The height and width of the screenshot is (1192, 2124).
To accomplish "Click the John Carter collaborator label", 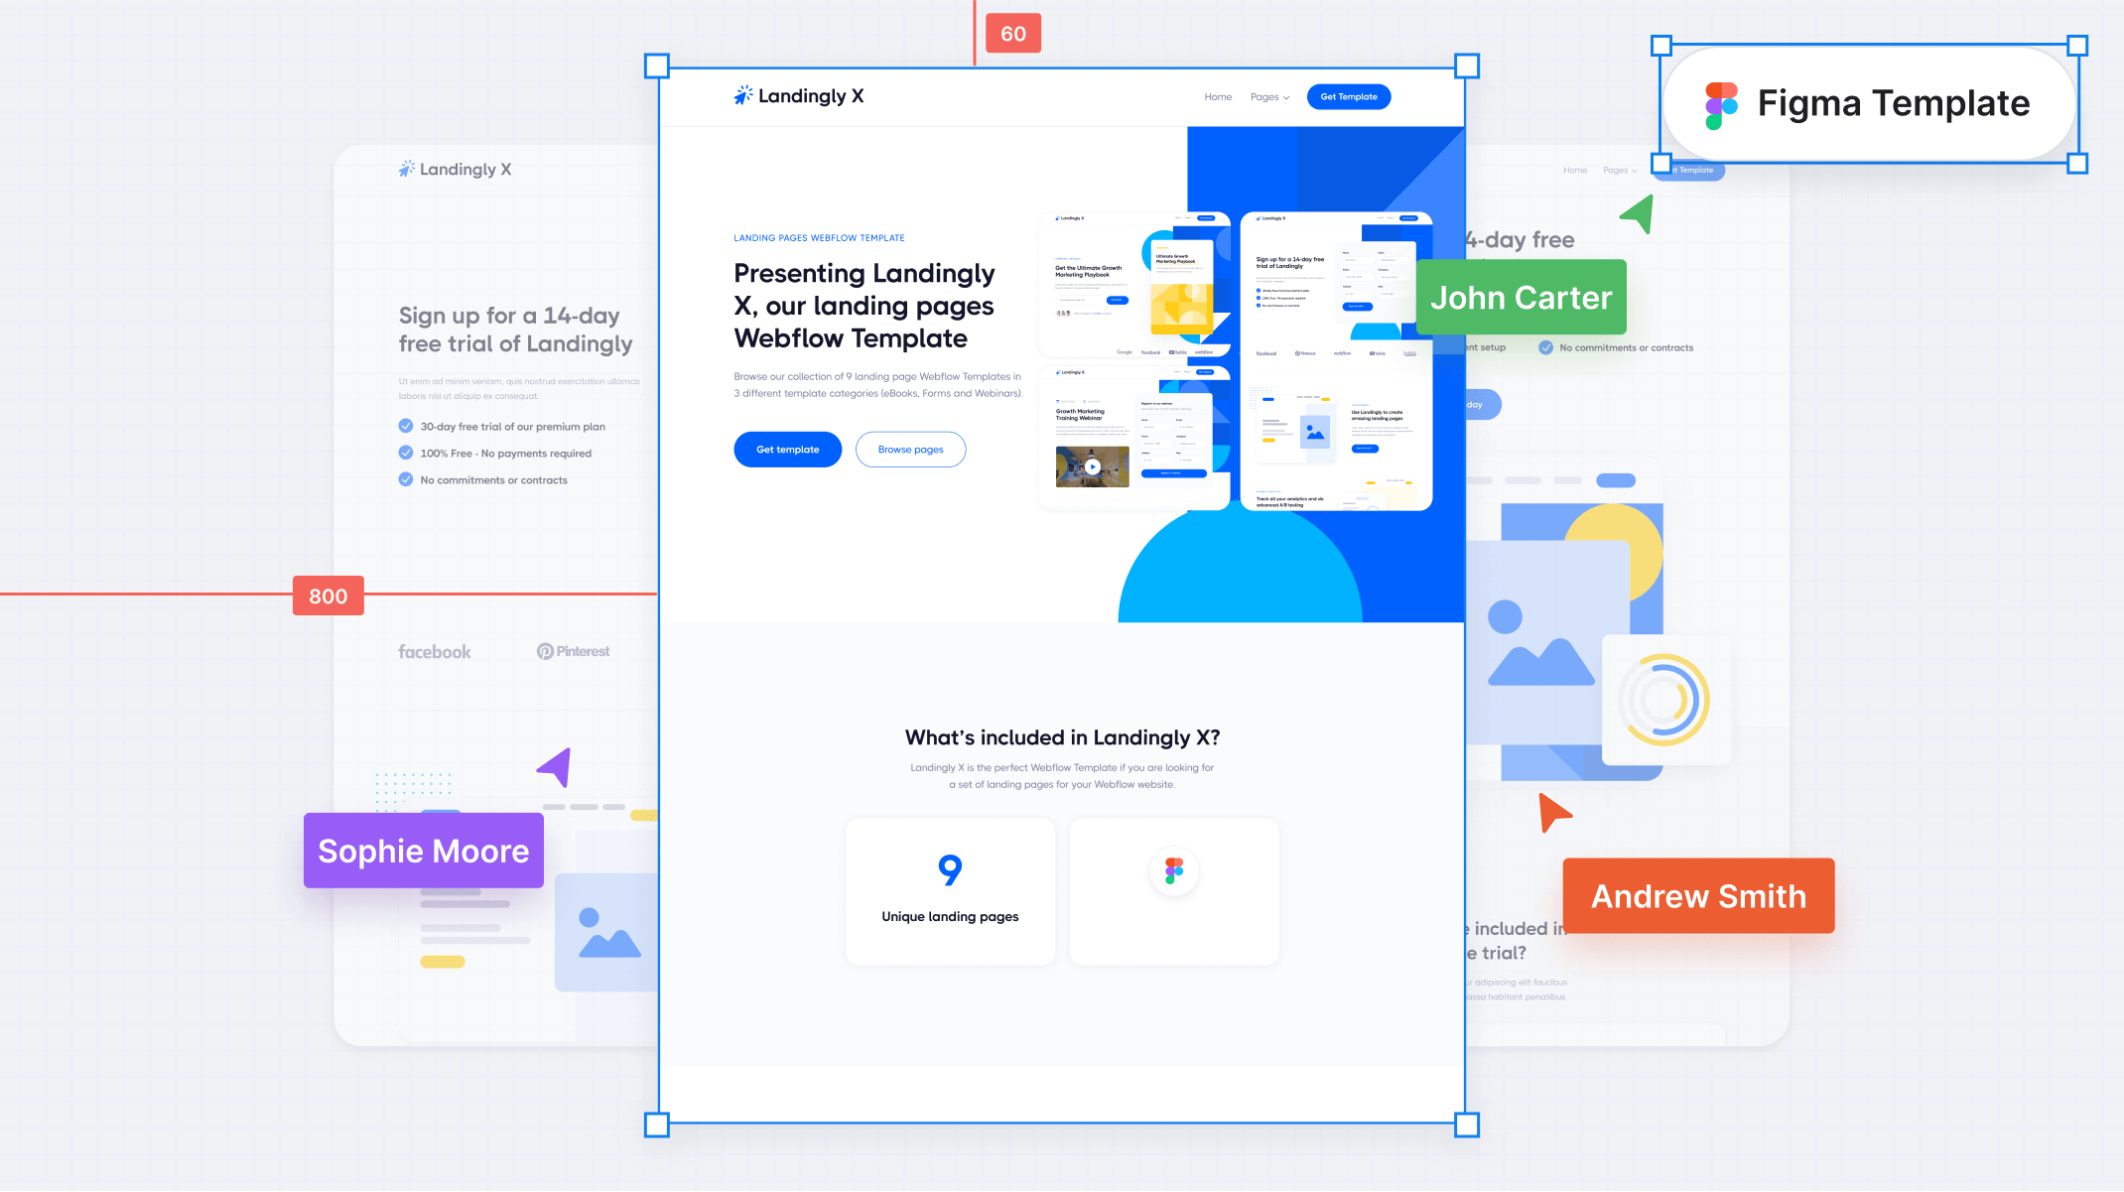I will 1522,296.
